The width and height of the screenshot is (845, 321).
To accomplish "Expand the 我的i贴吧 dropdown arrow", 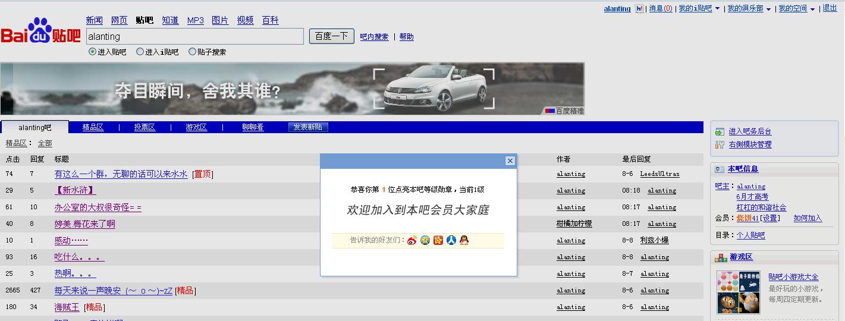I will pos(717,9).
